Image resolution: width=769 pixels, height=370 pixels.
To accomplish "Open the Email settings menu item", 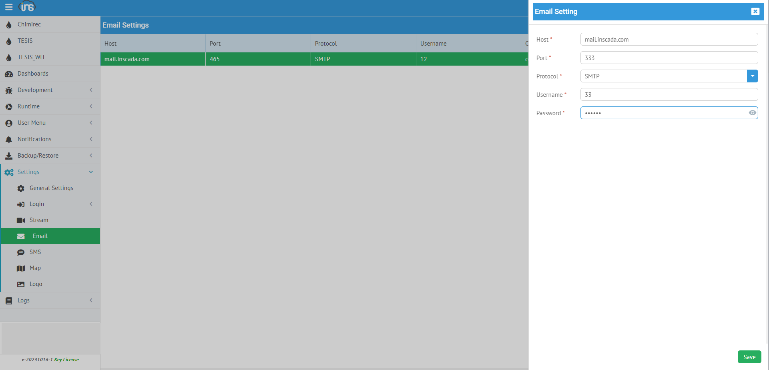I will (x=40, y=236).
